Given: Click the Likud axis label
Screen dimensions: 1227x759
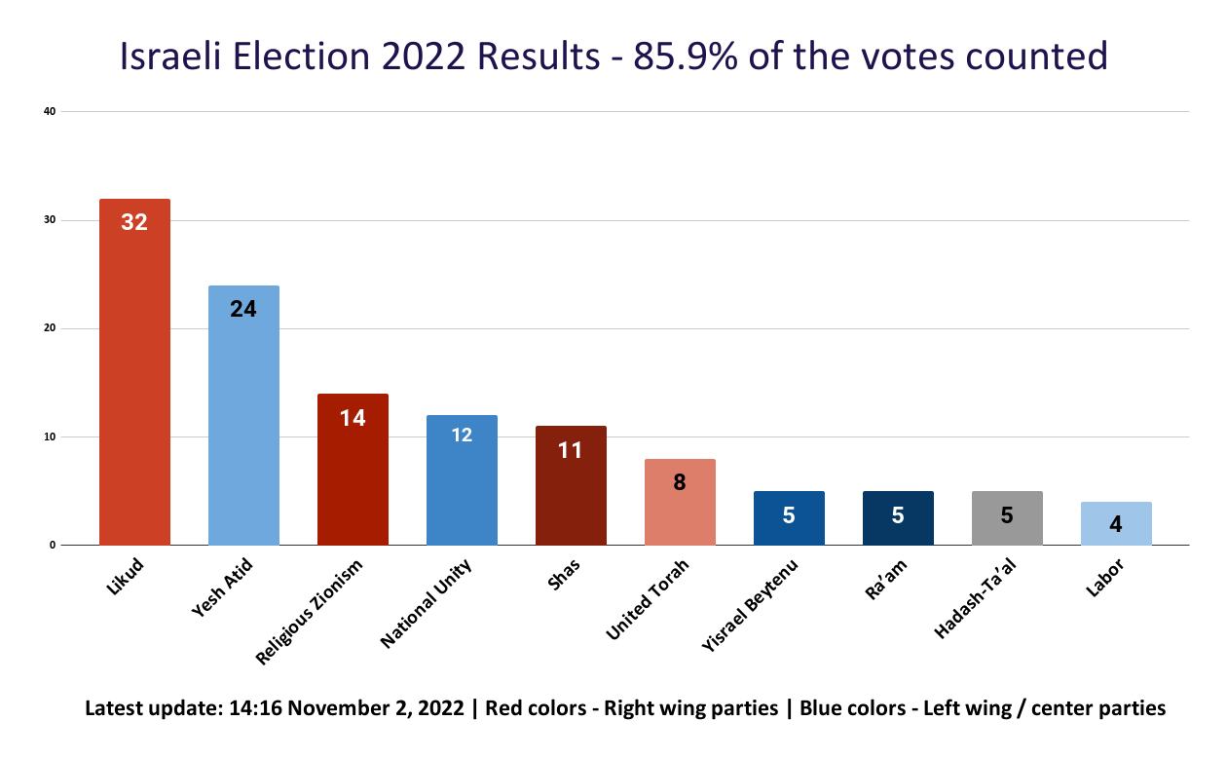Looking at the screenshot, I should (x=125, y=577).
